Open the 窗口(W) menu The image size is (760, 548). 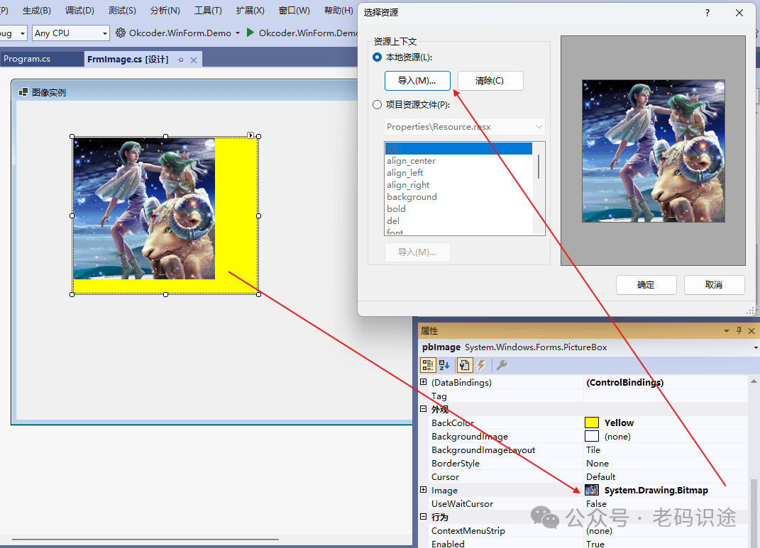click(x=294, y=10)
